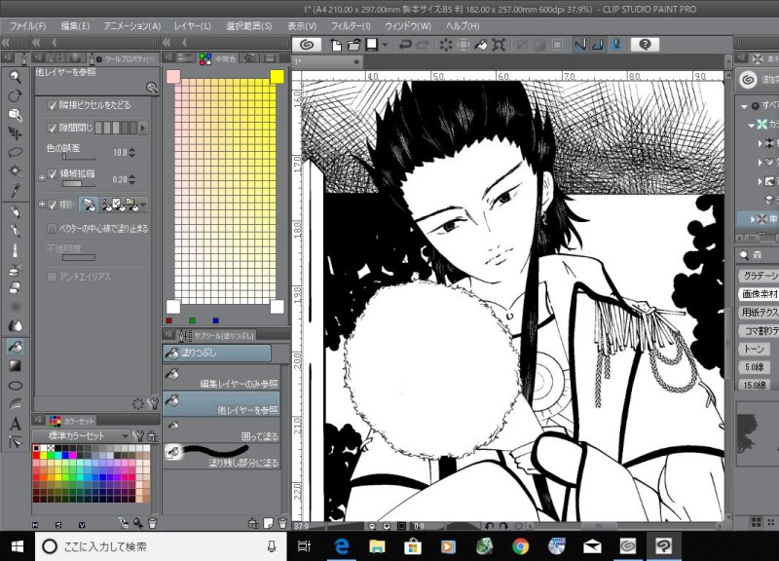Select the Operation (object) tool

[16, 115]
